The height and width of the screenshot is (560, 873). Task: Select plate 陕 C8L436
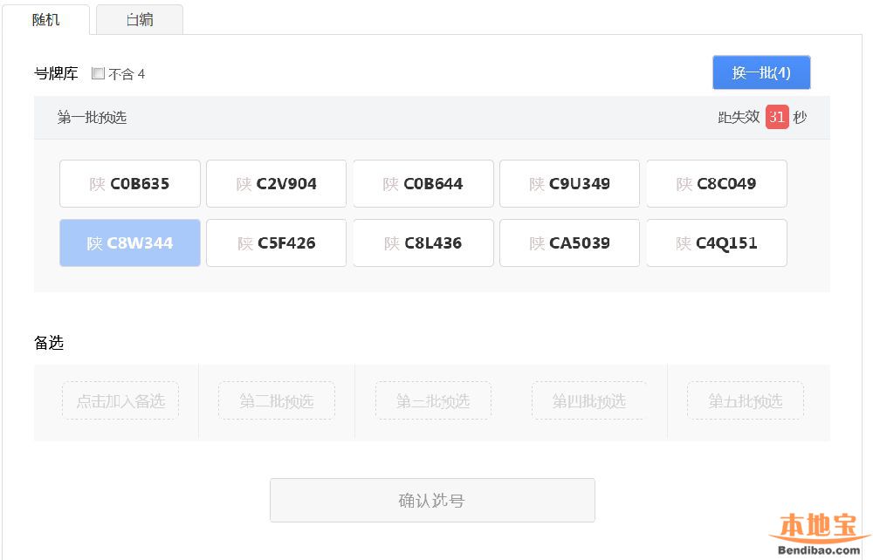click(423, 242)
